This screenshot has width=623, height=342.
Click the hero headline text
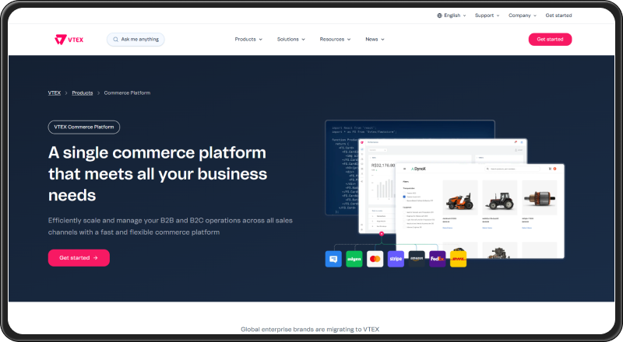click(x=158, y=174)
